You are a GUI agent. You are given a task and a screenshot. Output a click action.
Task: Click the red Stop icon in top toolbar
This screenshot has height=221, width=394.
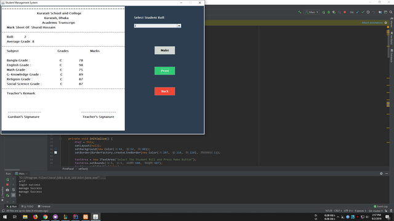pos(345,12)
